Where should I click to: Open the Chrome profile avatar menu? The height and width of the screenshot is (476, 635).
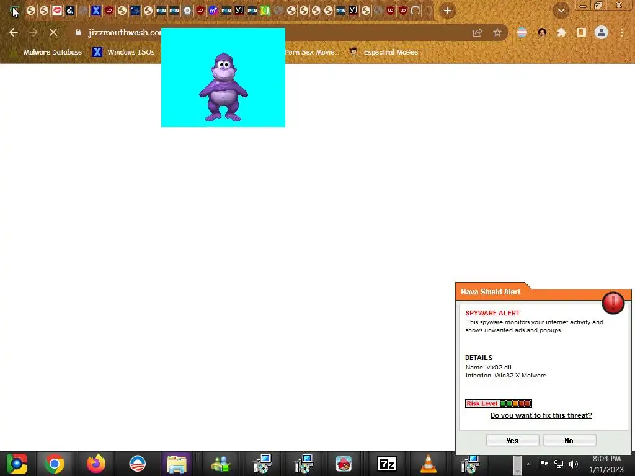click(602, 32)
